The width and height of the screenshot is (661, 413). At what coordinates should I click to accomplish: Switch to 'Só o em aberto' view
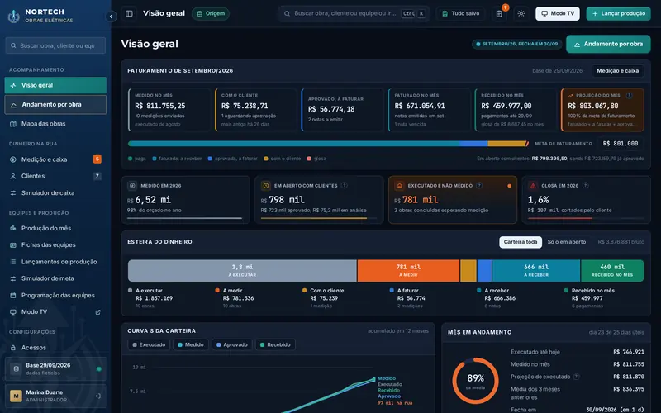coord(567,242)
